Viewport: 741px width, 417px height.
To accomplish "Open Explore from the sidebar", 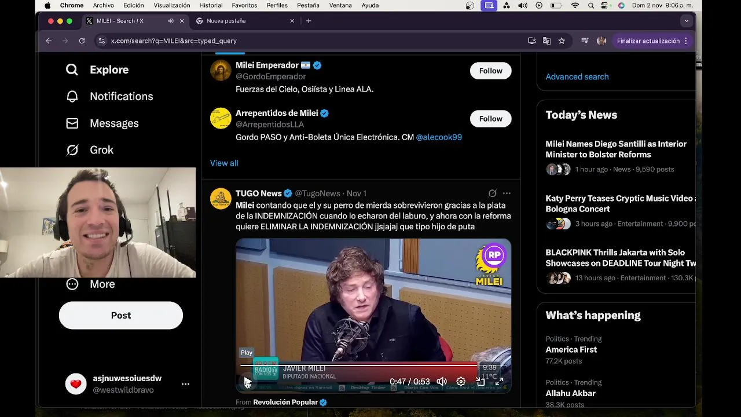I will pos(97,69).
